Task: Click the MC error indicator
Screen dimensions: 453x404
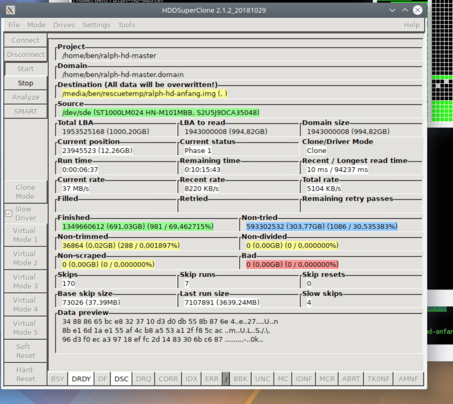Action: tap(283, 379)
